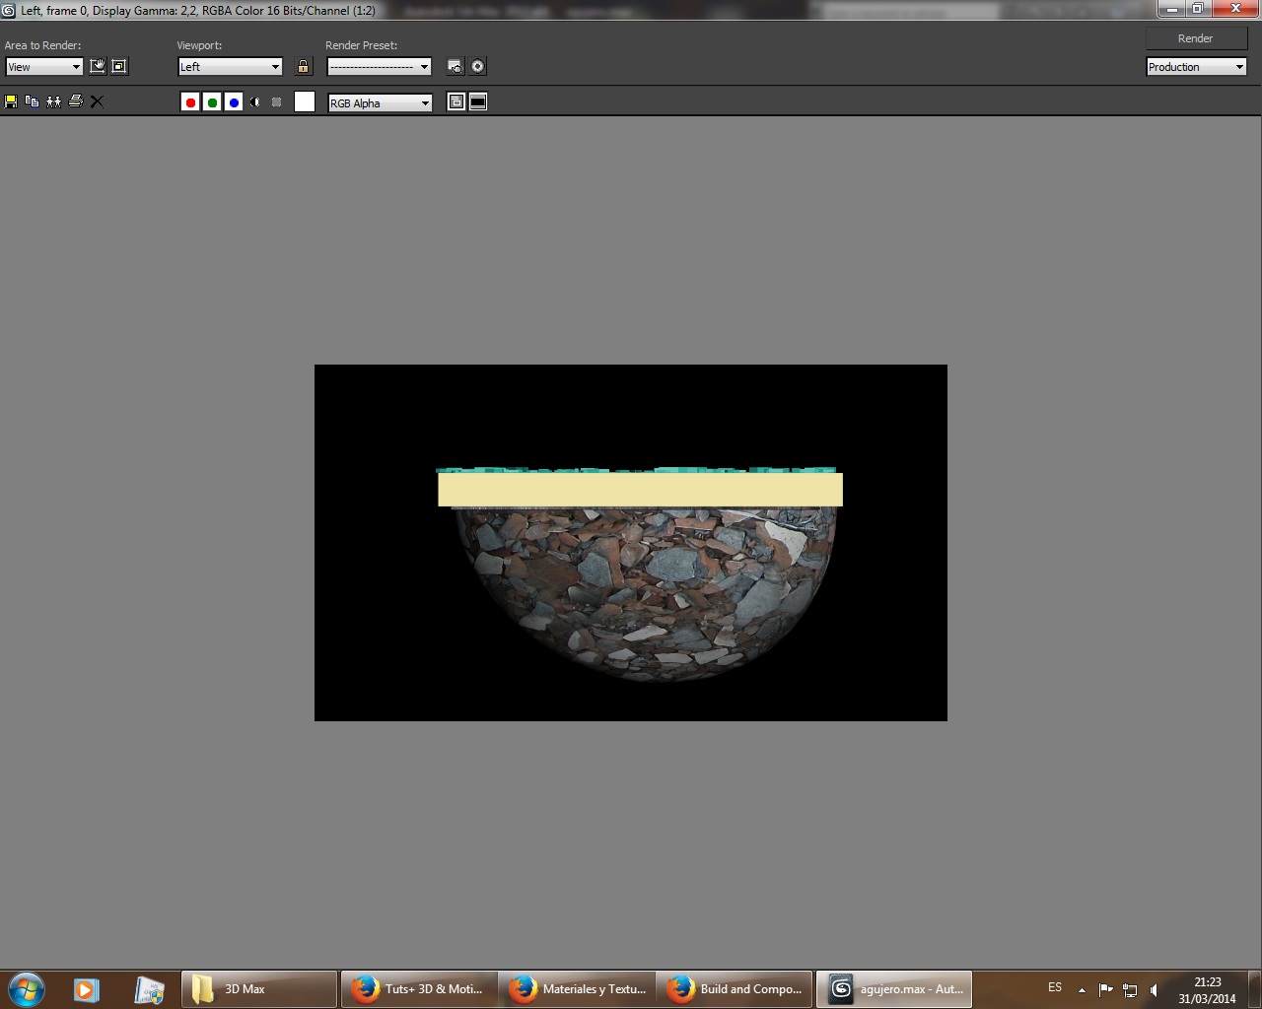Open Environment and Effects dialog icon
Screen dimensions: 1262x1009
(x=478, y=66)
